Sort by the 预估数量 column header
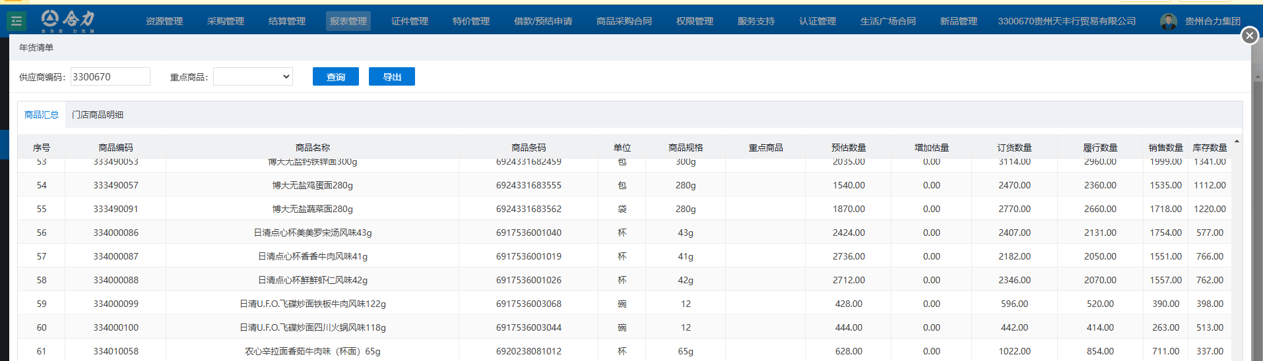 click(x=849, y=148)
